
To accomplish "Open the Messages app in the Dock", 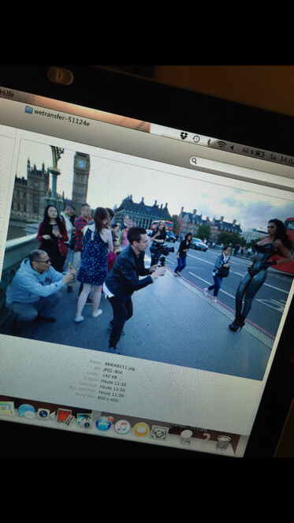I will click(26, 411).
